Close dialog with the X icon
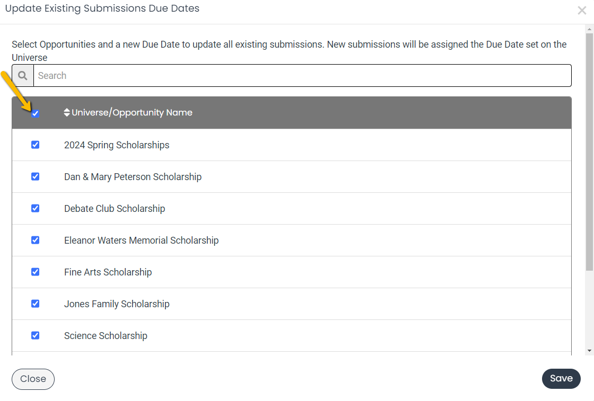This screenshot has height=401, width=594. pyautogui.click(x=582, y=11)
